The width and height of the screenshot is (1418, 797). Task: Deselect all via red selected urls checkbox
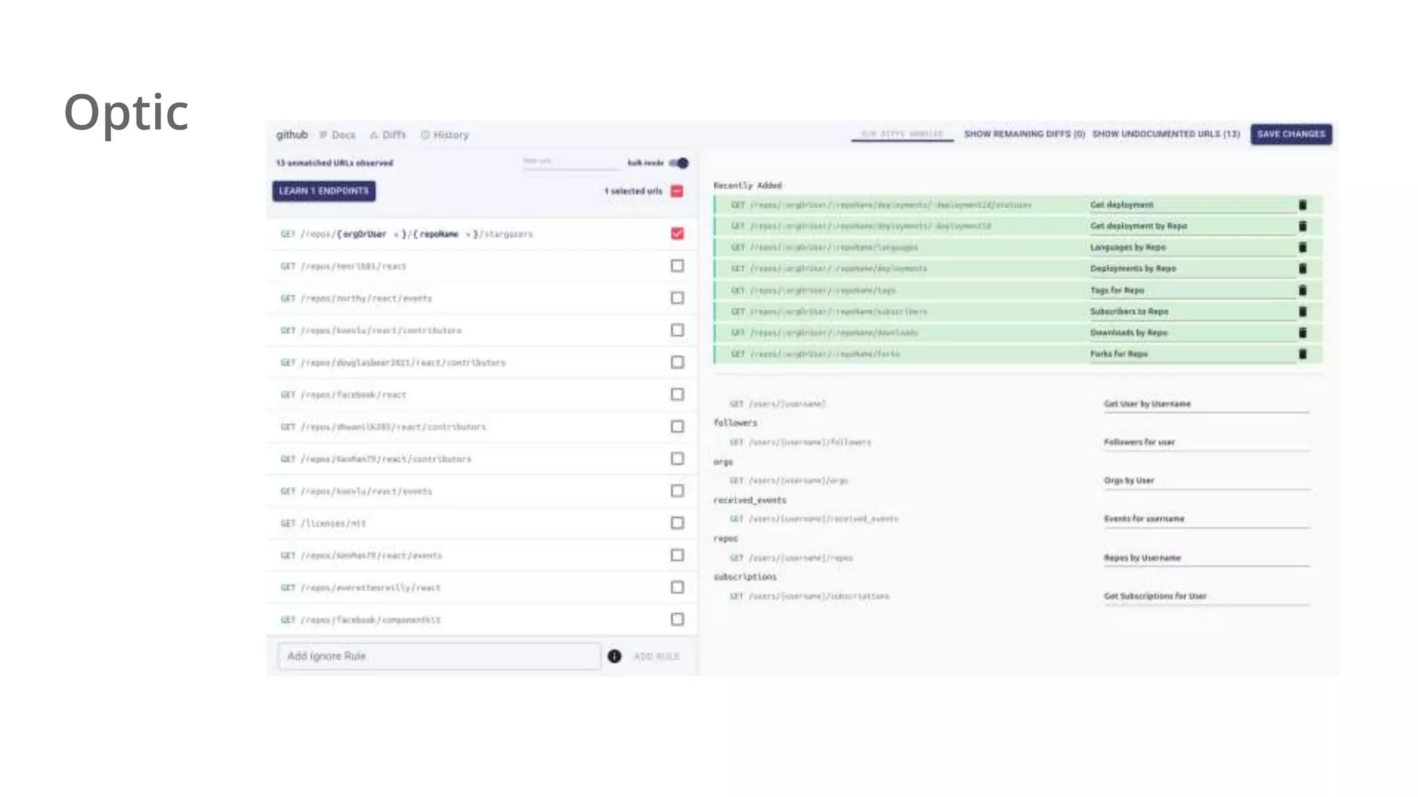pyautogui.click(x=677, y=191)
